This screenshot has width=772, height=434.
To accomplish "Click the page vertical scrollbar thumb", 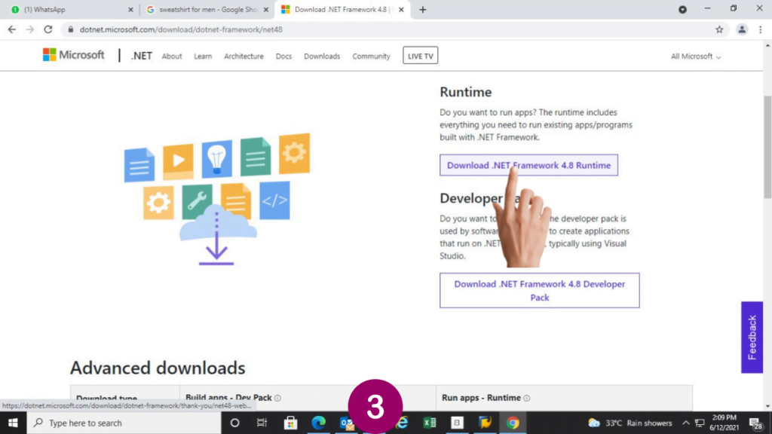I will click(x=767, y=148).
